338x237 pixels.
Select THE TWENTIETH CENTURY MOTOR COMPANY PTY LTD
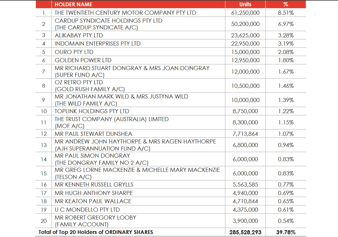pos(125,13)
